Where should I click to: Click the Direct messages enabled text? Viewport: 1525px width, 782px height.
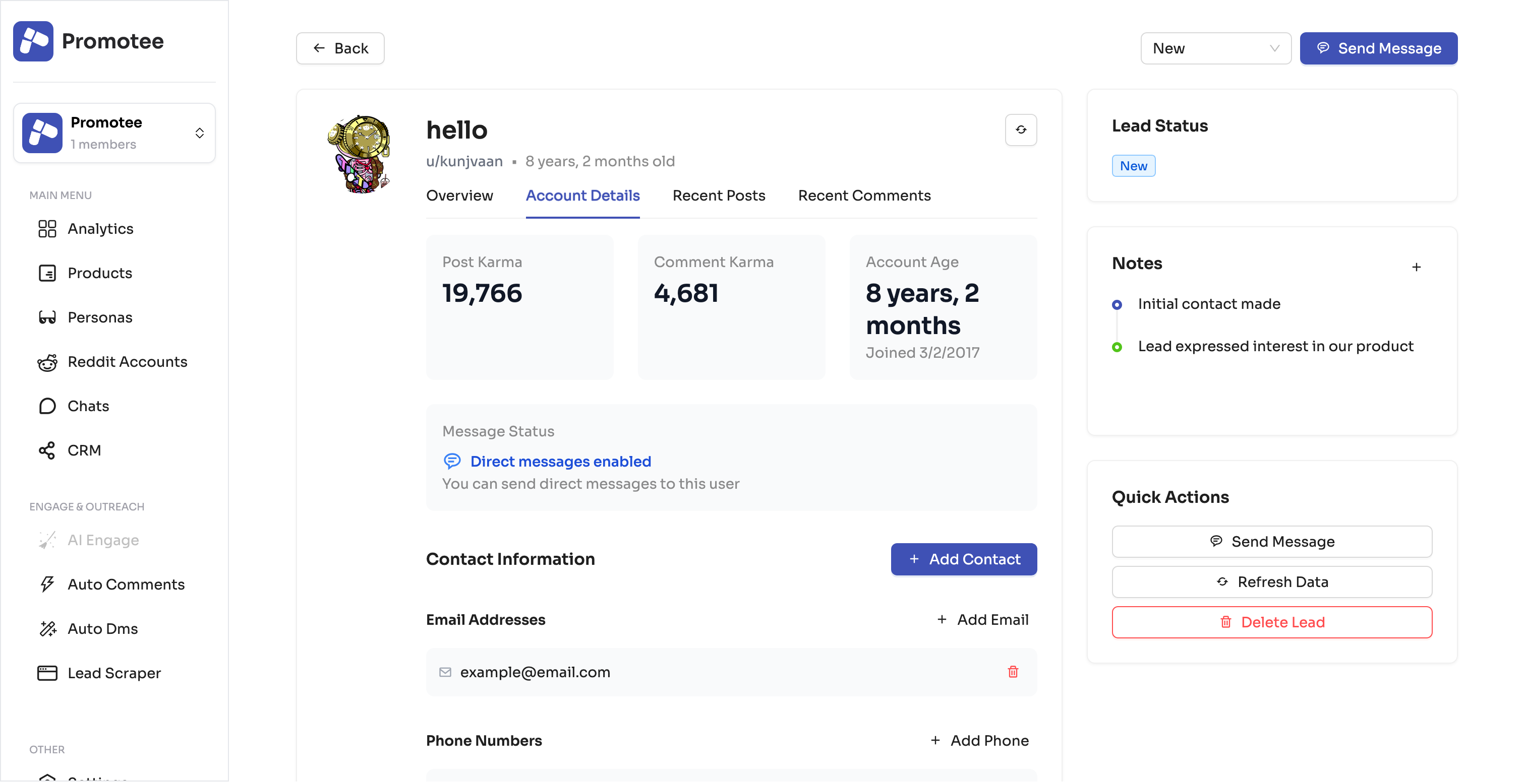tap(561, 462)
